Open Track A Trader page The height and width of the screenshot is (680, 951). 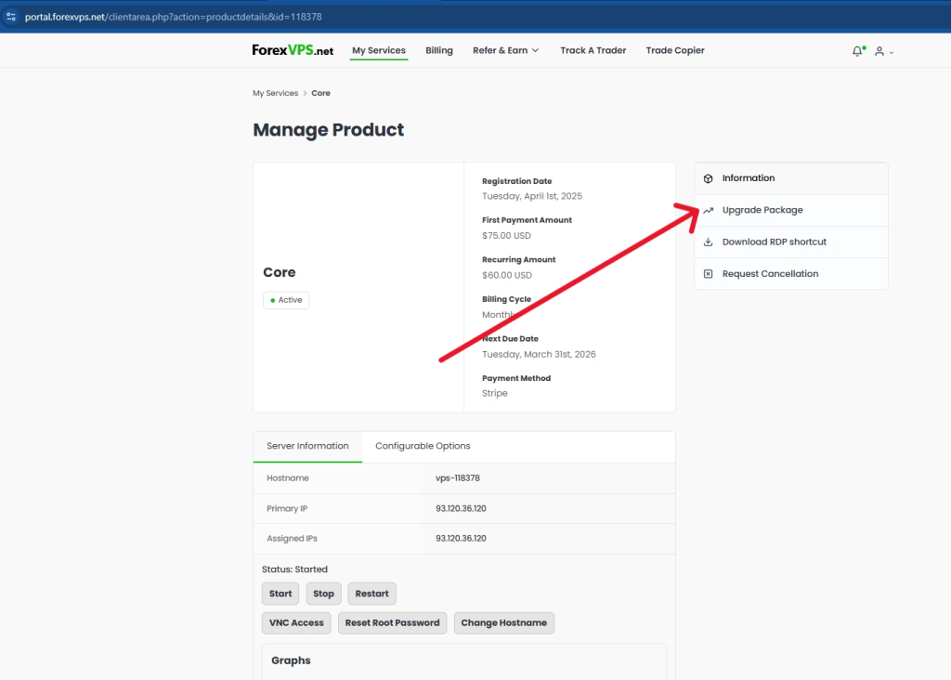593,50
